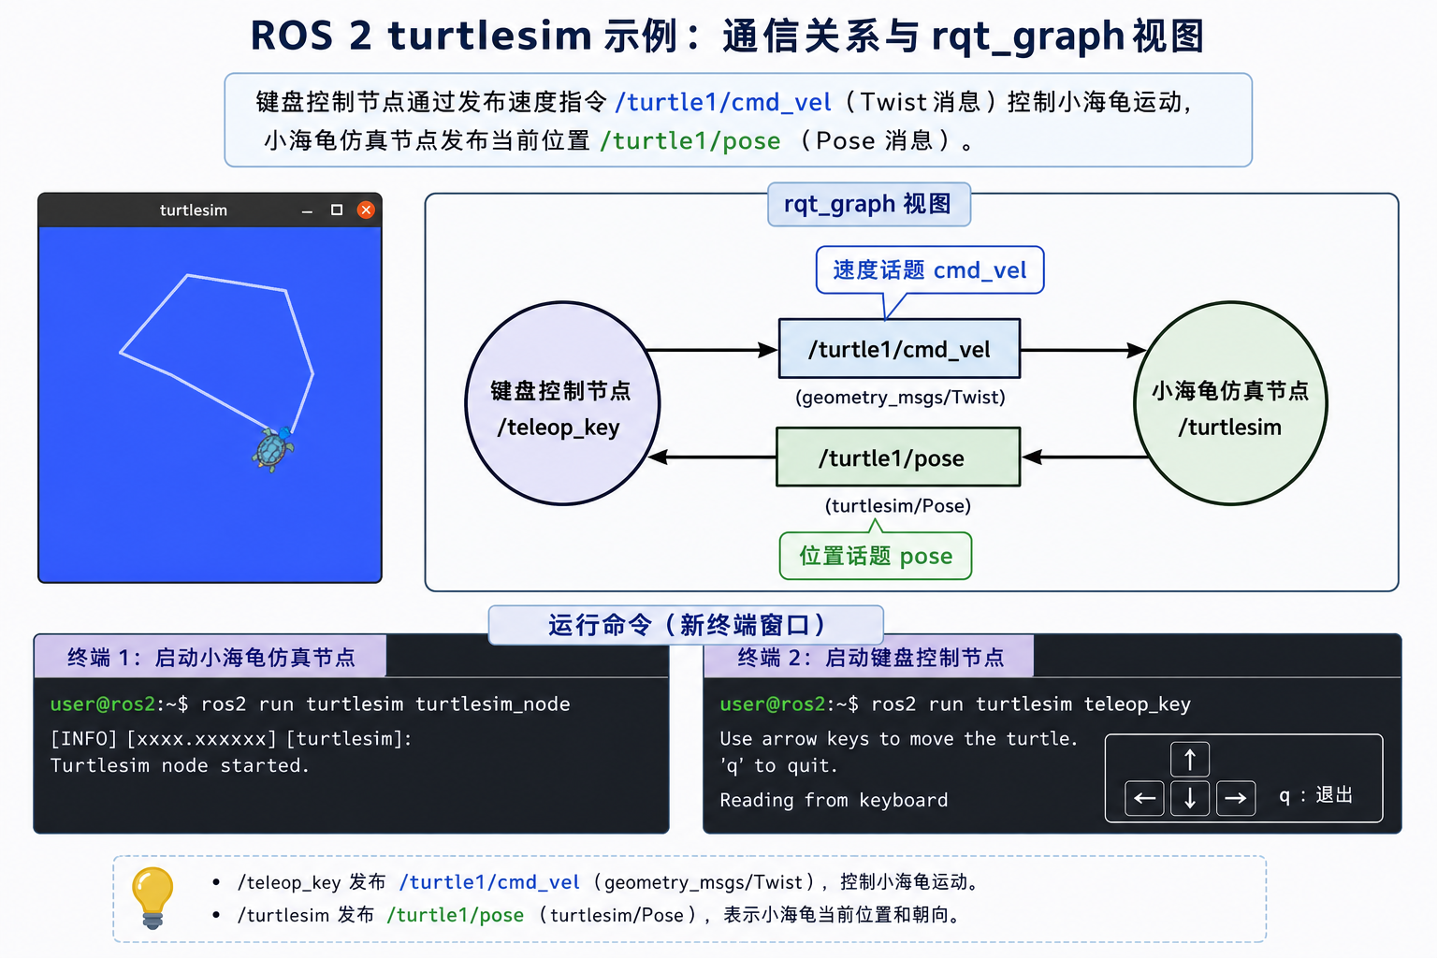
Task: Click the turtlesim window title text
Action: tap(194, 210)
